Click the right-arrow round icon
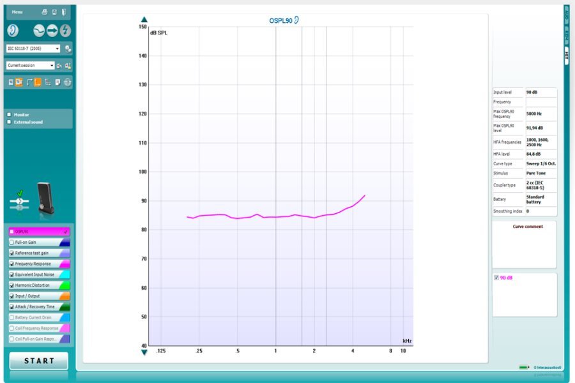The width and height of the screenshot is (575, 383). point(52,31)
